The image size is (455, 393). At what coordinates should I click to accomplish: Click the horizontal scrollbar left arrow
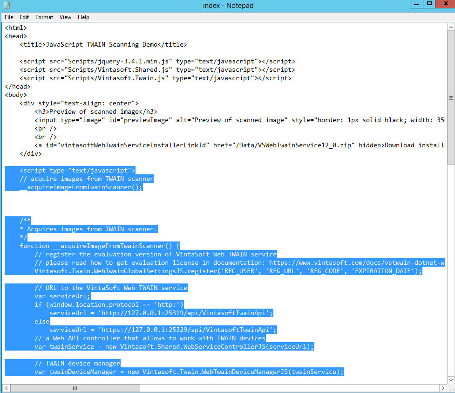pos(7,388)
